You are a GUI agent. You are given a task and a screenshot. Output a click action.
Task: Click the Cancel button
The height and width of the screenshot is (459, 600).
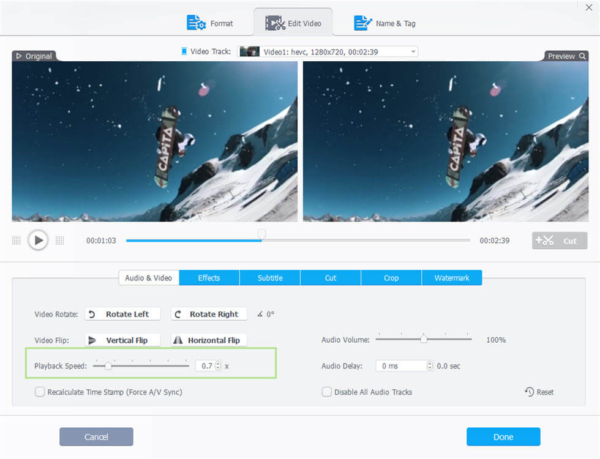pos(97,437)
